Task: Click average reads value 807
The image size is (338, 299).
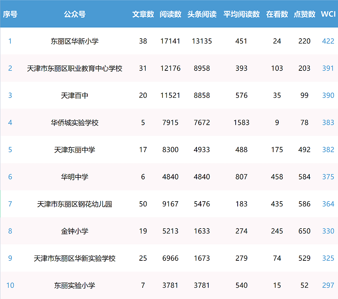Action: (x=241, y=177)
